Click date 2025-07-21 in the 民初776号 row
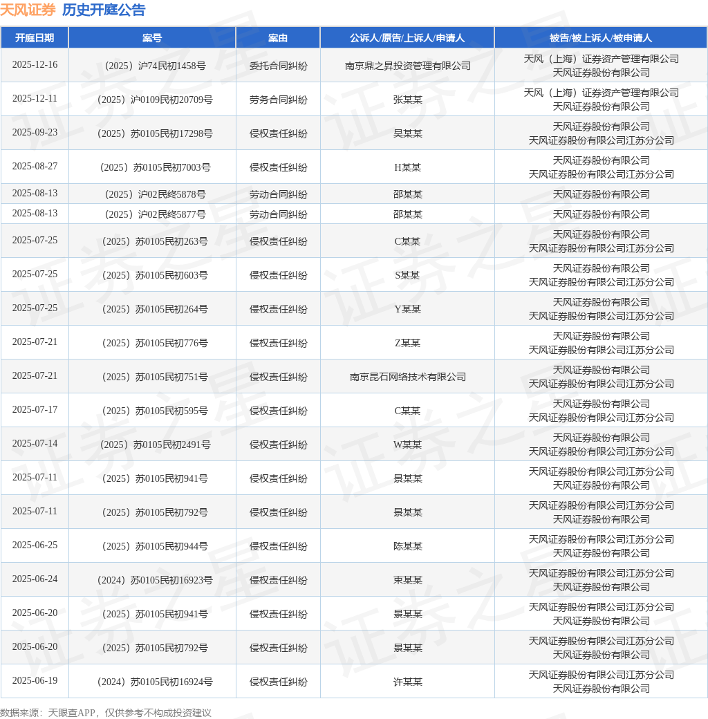 [x=35, y=342]
